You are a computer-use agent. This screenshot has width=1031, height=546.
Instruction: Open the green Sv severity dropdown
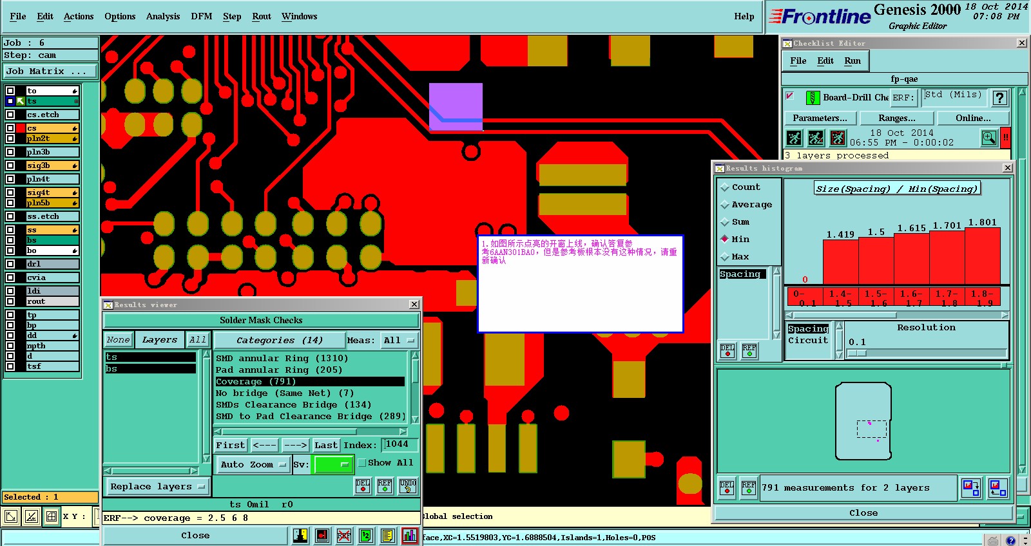pos(332,464)
